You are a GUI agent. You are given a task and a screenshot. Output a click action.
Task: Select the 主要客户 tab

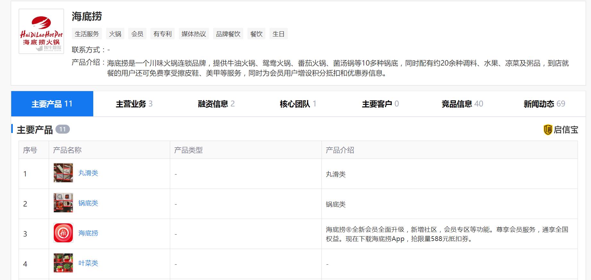pos(380,104)
